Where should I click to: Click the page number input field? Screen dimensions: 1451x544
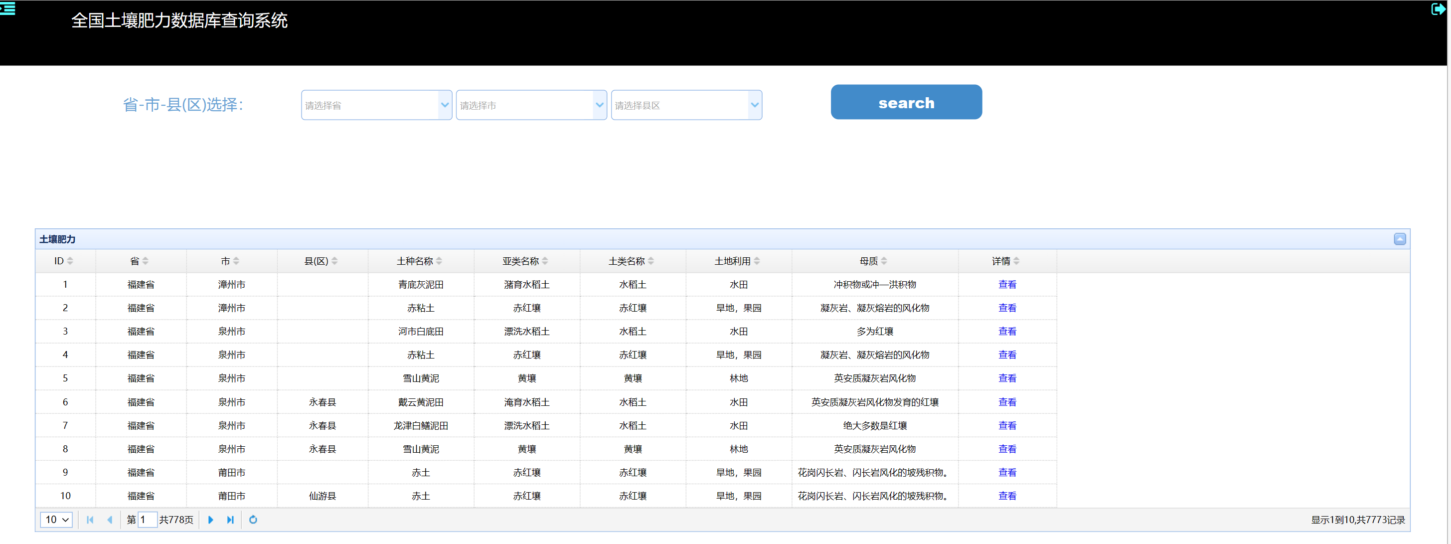click(x=147, y=520)
